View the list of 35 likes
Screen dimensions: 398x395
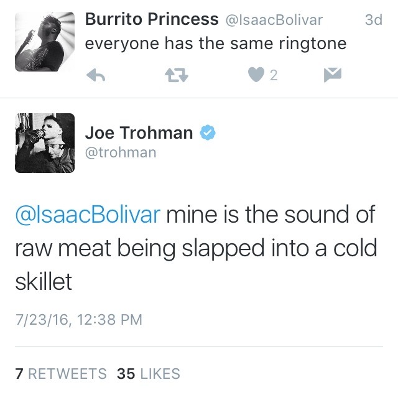click(149, 373)
